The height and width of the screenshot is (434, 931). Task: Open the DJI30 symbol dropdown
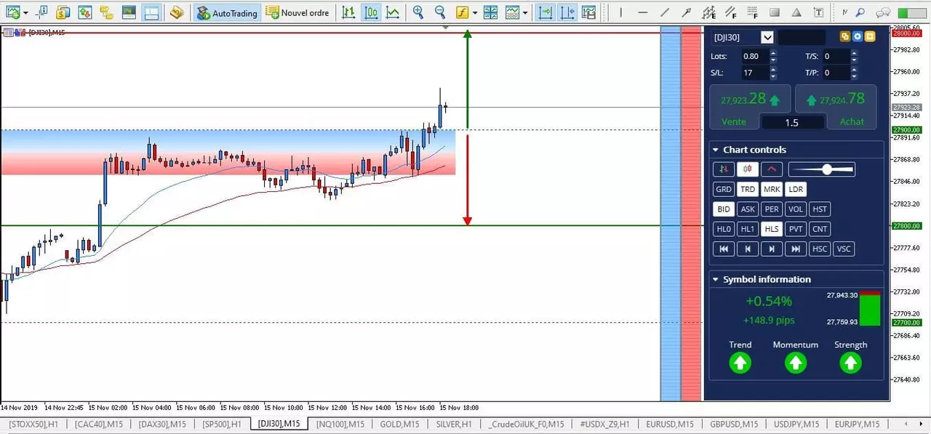point(767,37)
